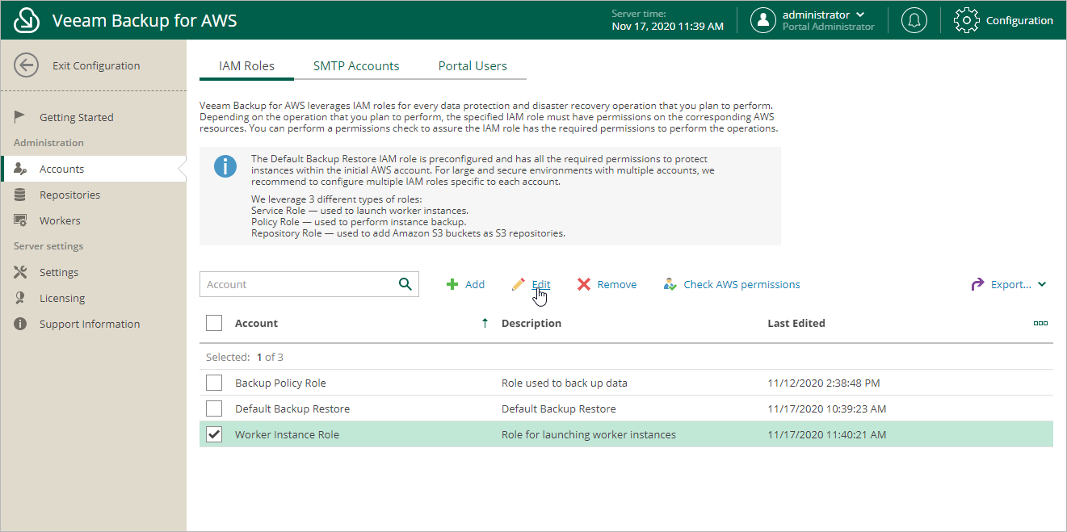This screenshot has height=532, width=1067.
Task: Open the column chooser three-squares icon
Action: click(1040, 323)
